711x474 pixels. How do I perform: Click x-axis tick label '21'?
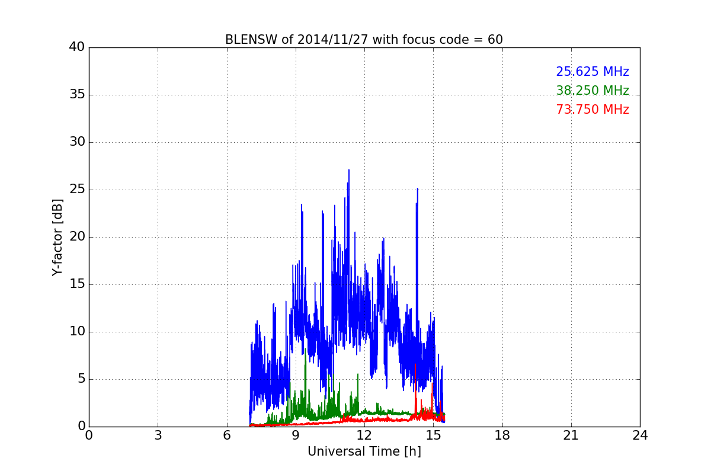(x=571, y=435)
